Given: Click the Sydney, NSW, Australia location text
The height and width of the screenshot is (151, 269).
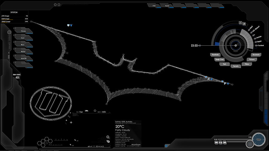Looking at the screenshot, I should 124,122.
